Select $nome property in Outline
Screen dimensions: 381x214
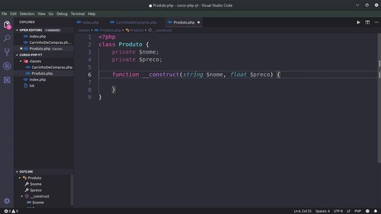coord(36,184)
